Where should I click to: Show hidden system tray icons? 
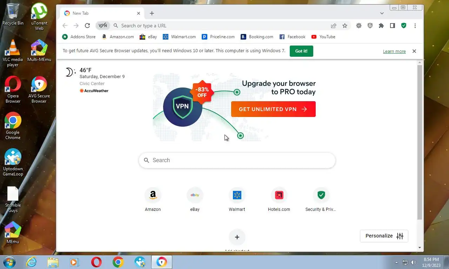(397, 262)
